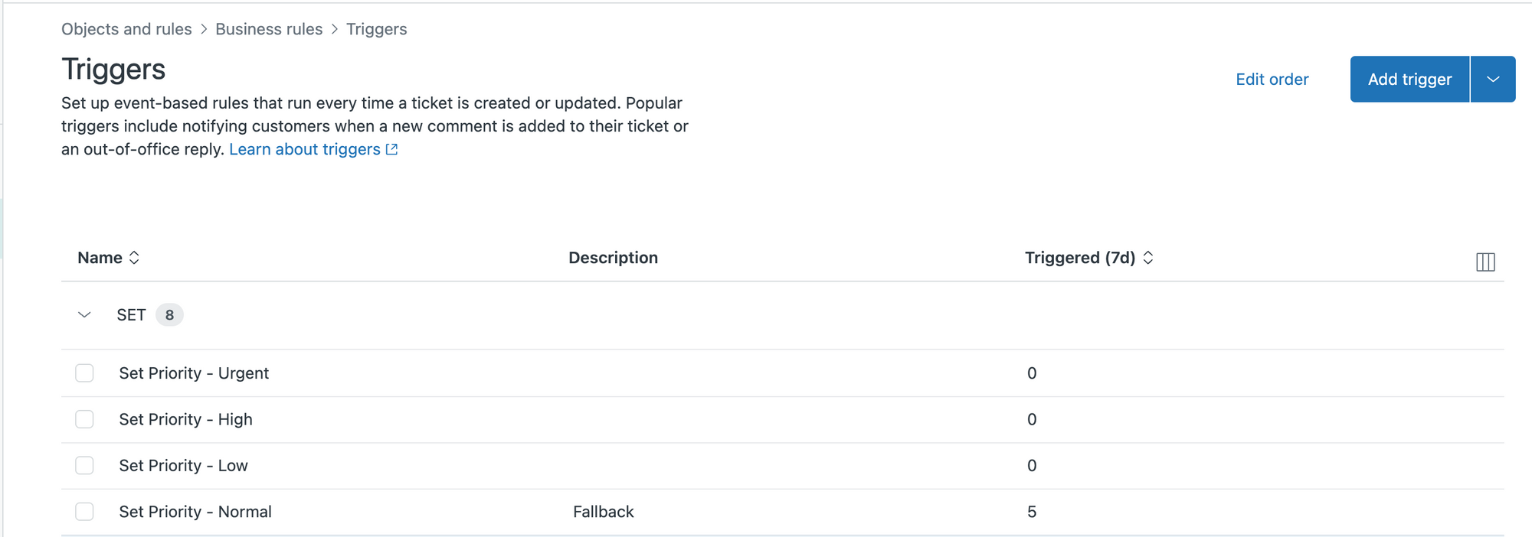Open the Learn about triggers link
The width and height of the screenshot is (1532, 537).
pos(304,149)
